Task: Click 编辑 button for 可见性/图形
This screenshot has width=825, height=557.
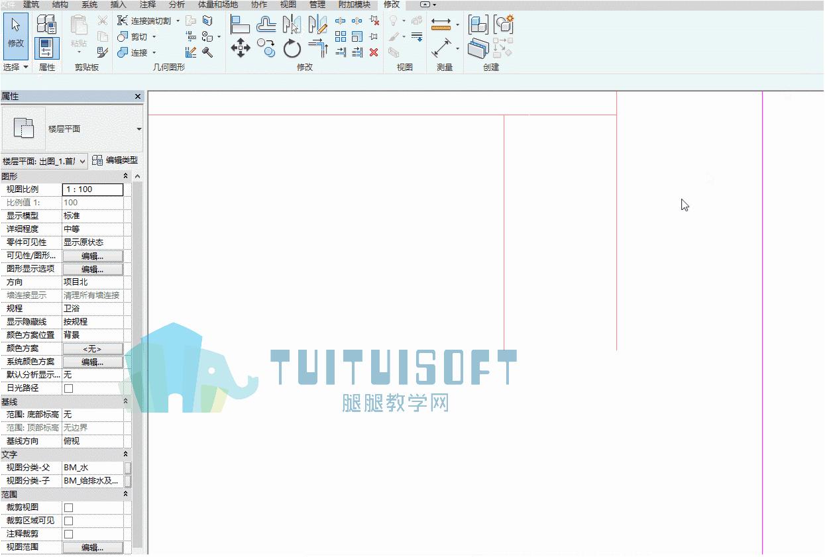Action: point(93,256)
